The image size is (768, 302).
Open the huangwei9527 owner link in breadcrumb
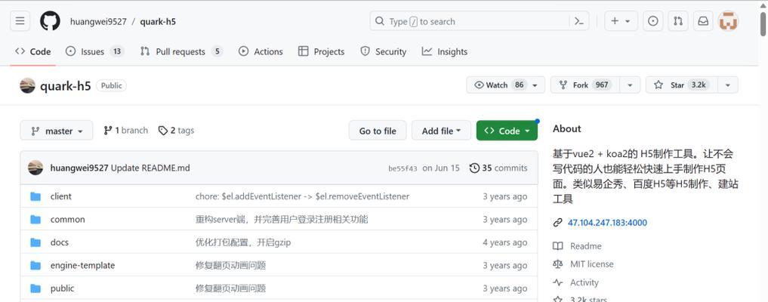tap(98, 22)
